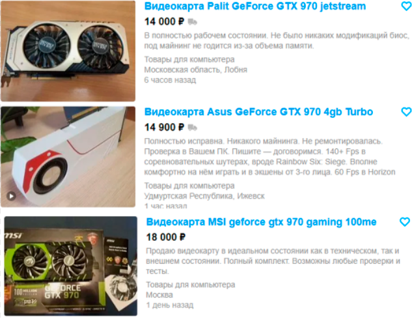Click MSI description about full kit

pyautogui.click(x=273, y=261)
